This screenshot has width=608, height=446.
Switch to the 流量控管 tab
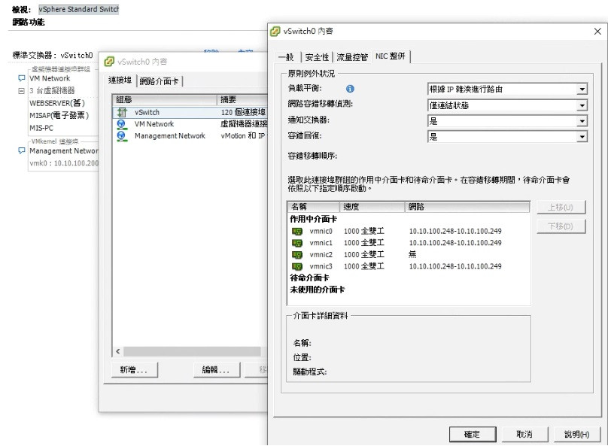point(351,57)
